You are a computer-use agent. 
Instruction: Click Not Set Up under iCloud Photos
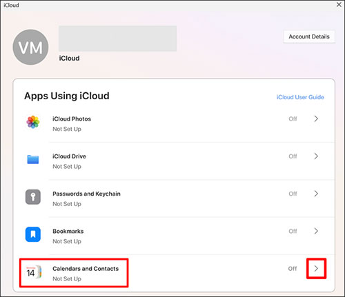tap(67, 129)
